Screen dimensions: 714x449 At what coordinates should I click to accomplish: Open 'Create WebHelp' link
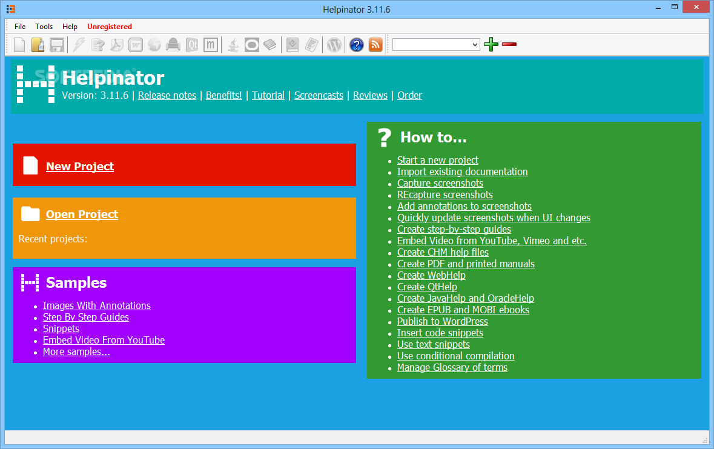click(431, 275)
